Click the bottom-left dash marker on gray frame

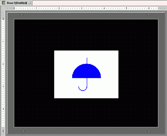[23, 131]
